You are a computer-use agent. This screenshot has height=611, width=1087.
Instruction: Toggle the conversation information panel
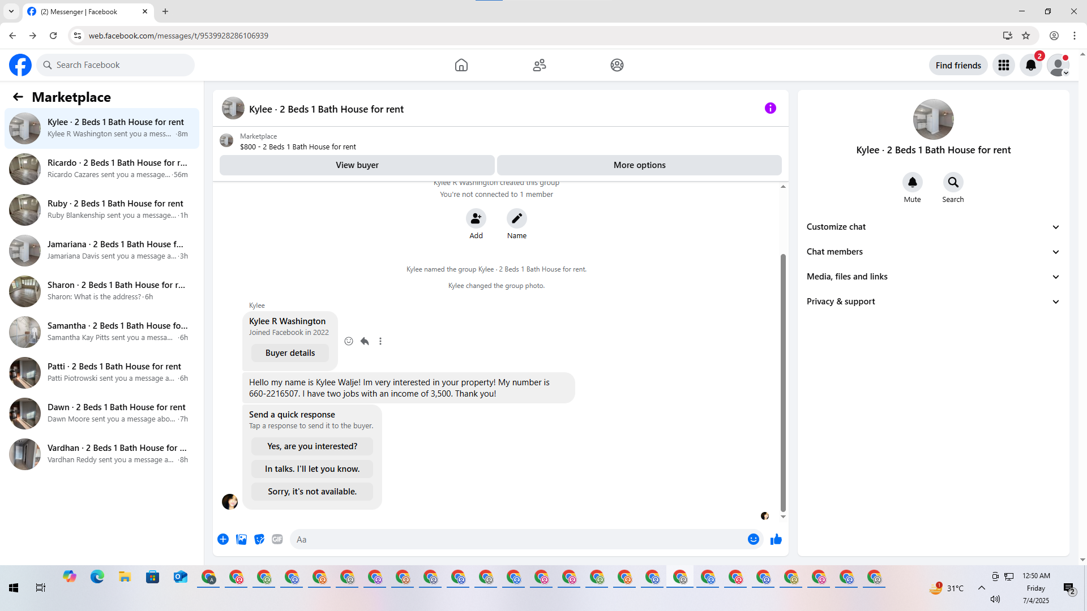(x=770, y=108)
